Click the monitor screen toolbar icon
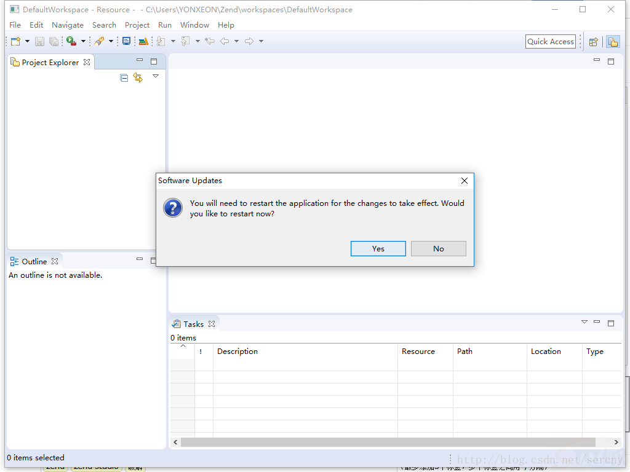Viewport: 630px width, 472px height. point(126,41)
